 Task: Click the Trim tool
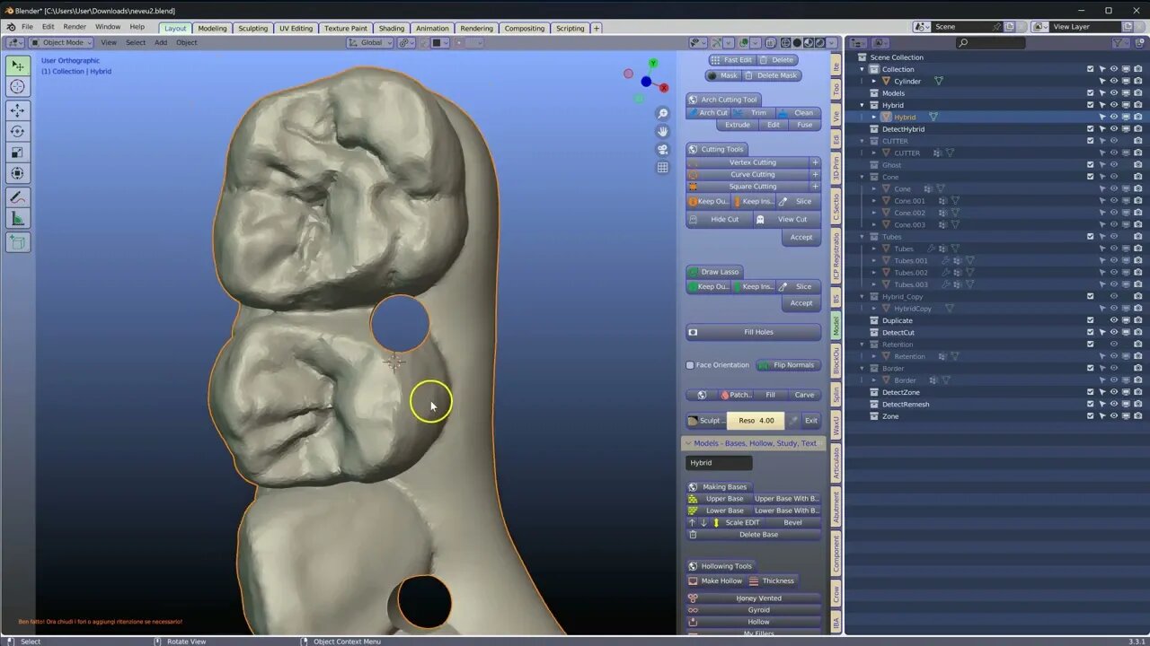(x=752, y=113)
